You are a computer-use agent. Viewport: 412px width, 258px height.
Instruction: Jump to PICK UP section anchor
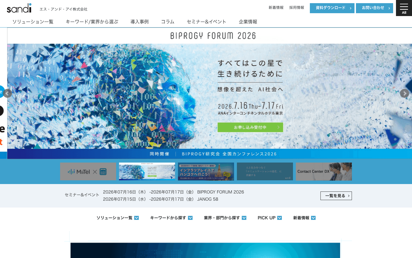(x=270, y=218)
